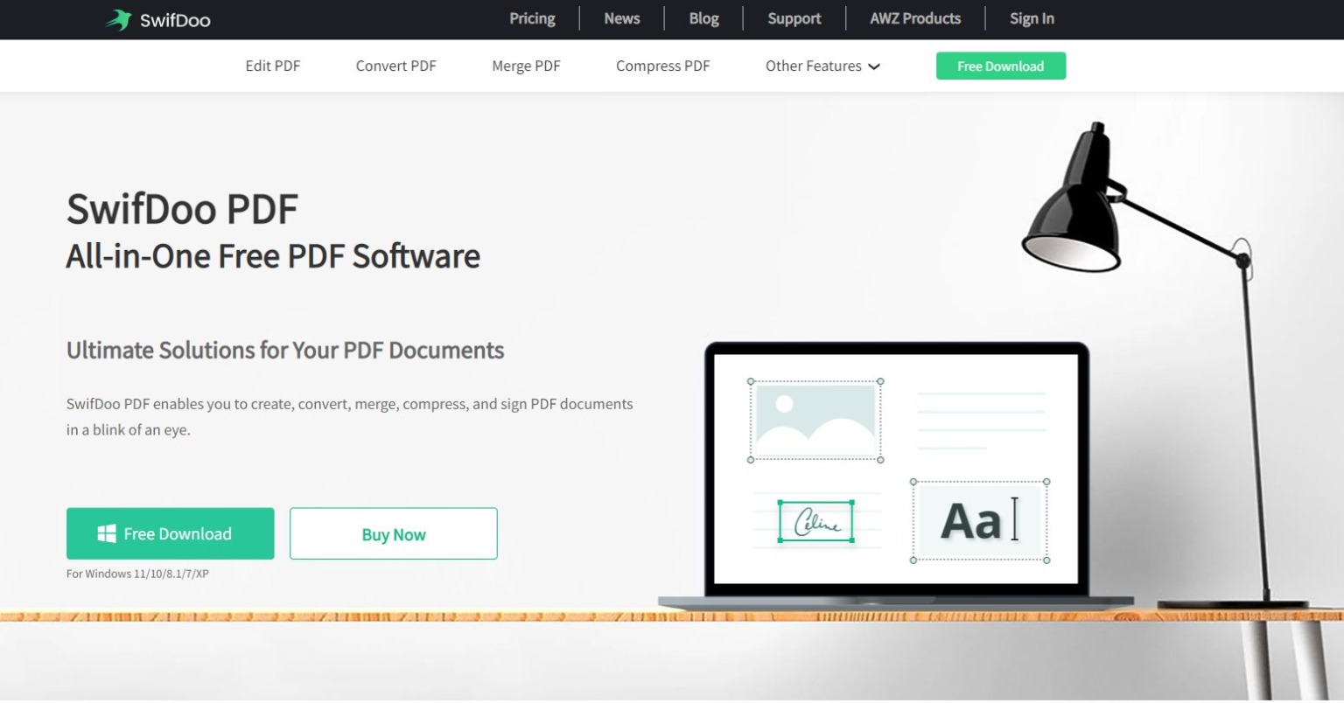The width and height of the screenshot is (1344, 703).
Task: Open the Other Features chevron arrow
Action: click(873, 66)
